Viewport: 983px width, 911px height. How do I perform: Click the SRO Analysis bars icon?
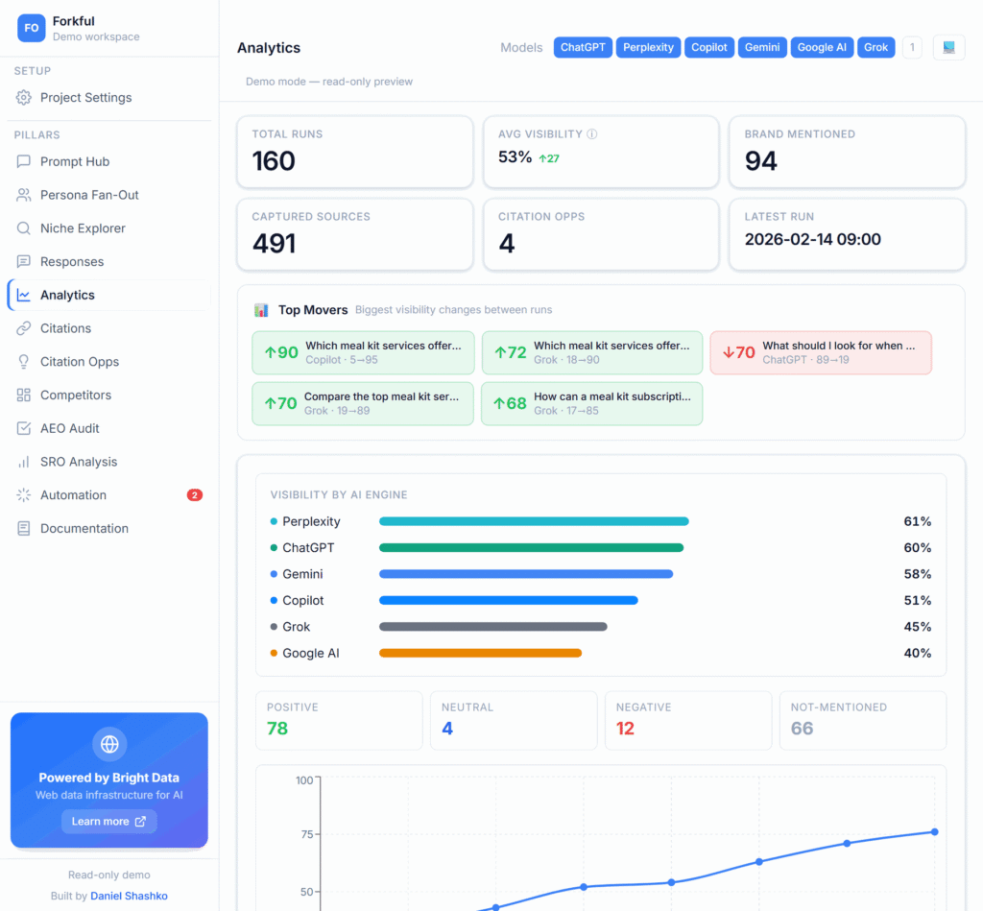coord(24,462)
